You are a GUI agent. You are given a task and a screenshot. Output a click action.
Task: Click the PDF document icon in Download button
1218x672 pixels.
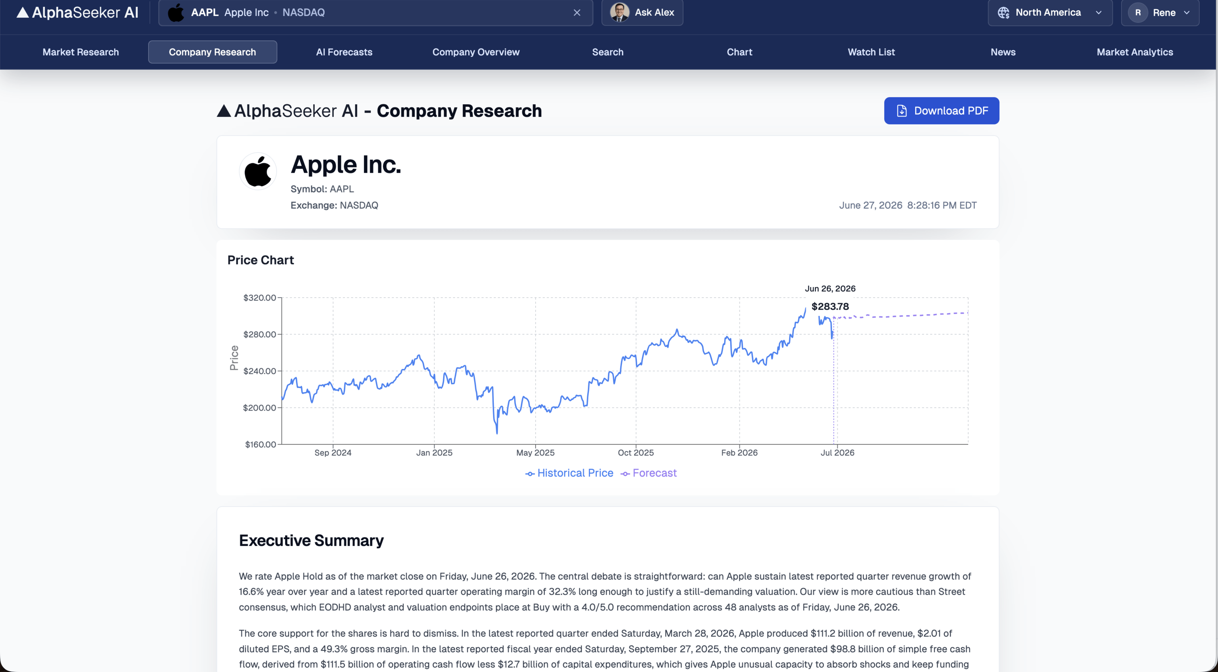[x=902, y=111]
